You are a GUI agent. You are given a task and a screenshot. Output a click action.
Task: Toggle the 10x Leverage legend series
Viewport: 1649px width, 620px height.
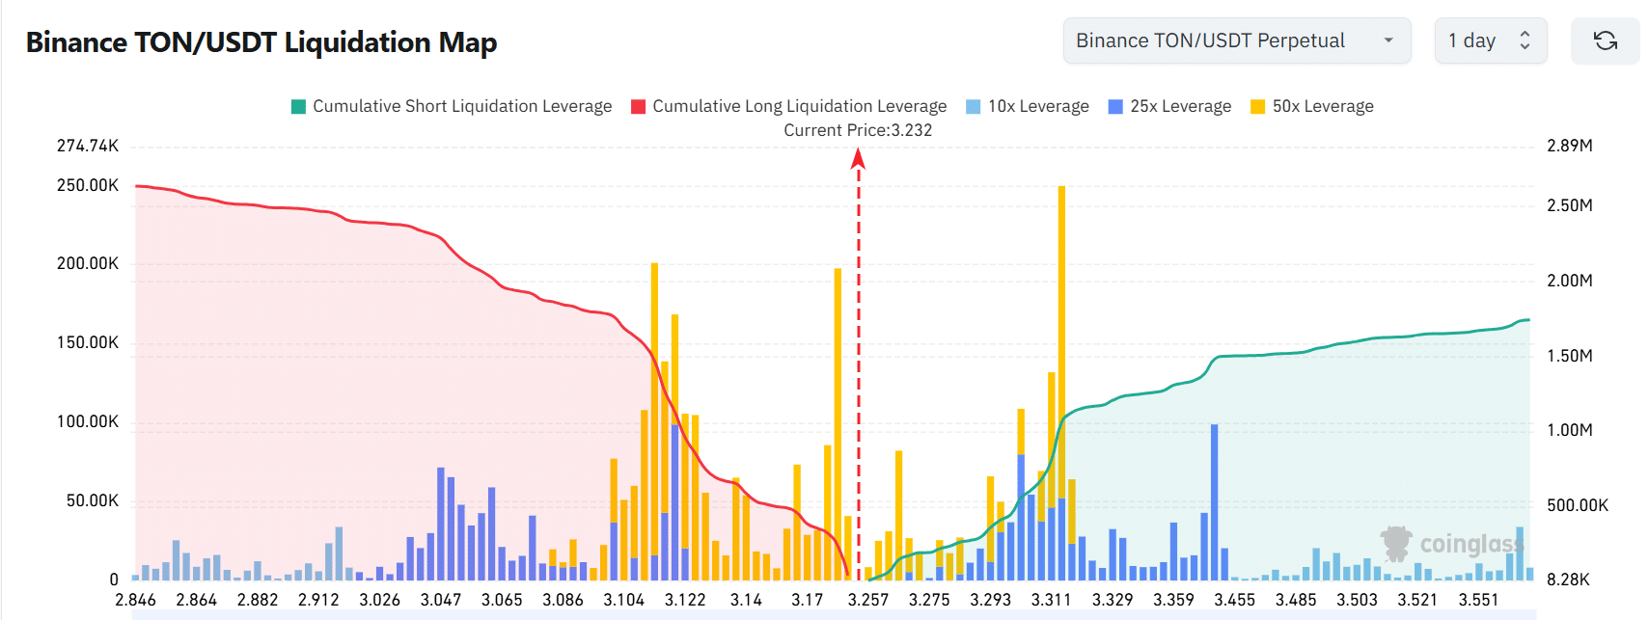(x=1028, y=106)
